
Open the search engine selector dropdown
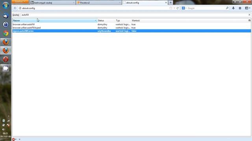(x=184, y=8)
